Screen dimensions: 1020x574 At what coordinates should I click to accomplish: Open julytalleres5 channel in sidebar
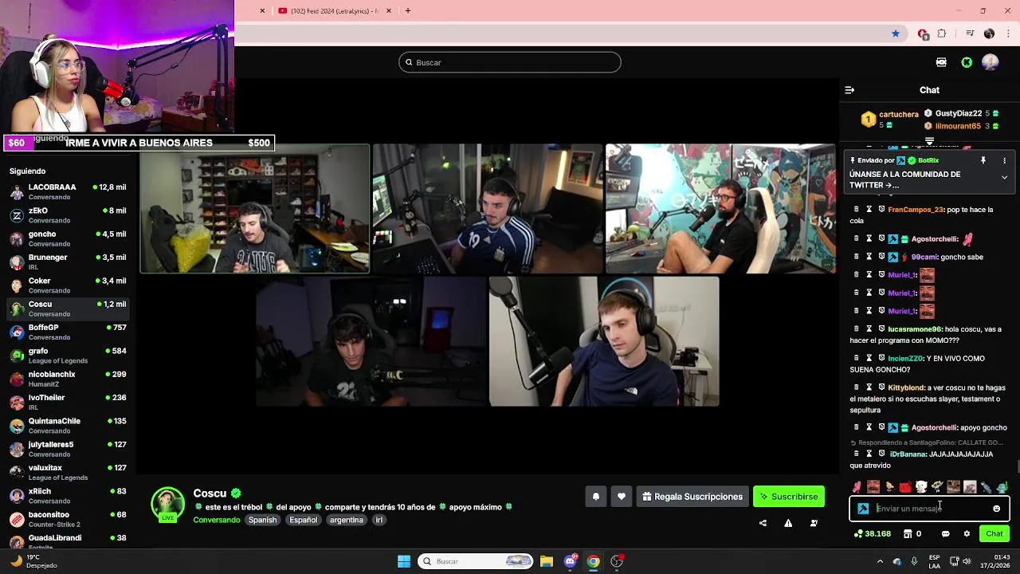68,449
